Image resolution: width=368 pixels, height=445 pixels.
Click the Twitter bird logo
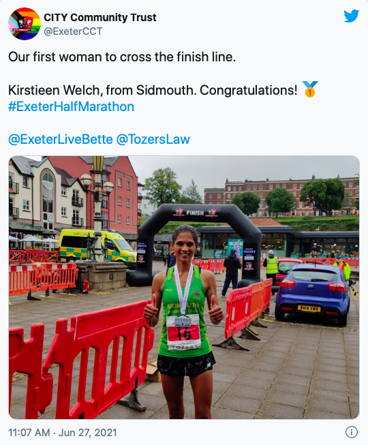[x=351, y=16]
